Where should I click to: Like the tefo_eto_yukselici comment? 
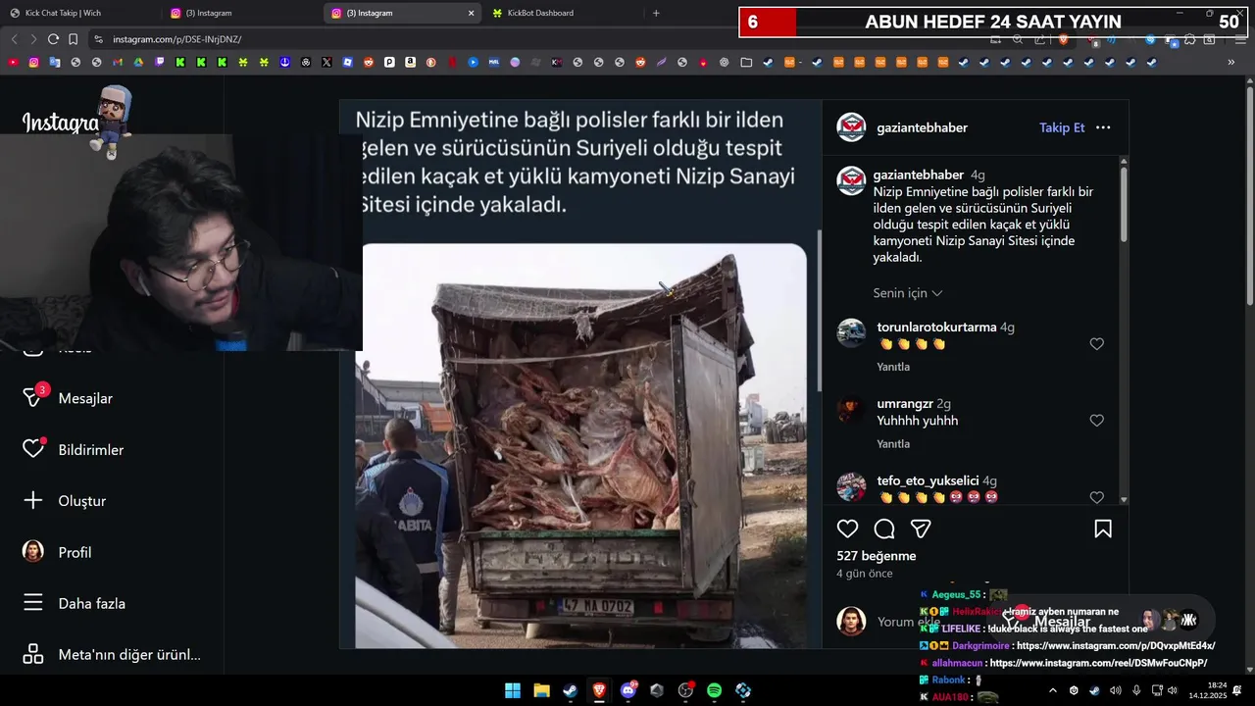(x=1097, y=497)
